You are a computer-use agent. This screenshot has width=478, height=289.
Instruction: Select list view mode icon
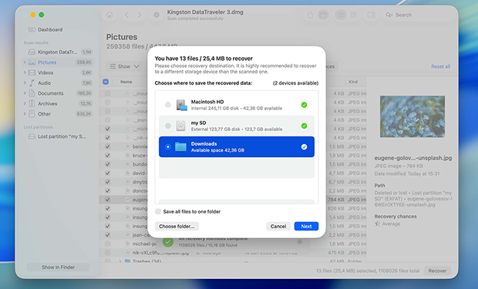340,15
